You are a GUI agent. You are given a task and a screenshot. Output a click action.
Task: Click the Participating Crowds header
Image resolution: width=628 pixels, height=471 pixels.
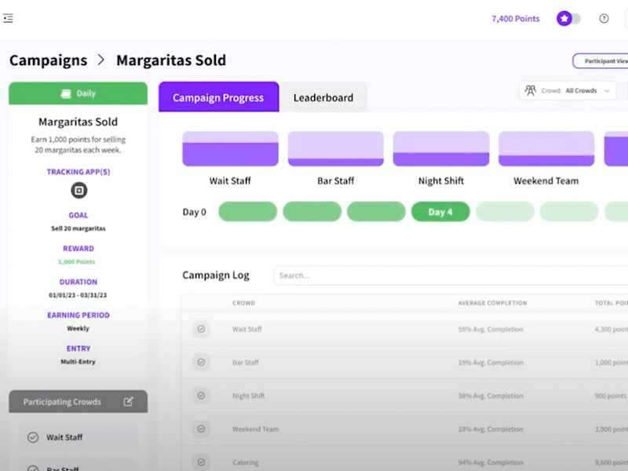pos(78,402)
